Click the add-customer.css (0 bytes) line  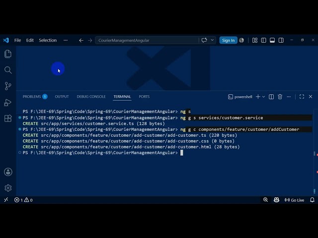click(129, 141)
